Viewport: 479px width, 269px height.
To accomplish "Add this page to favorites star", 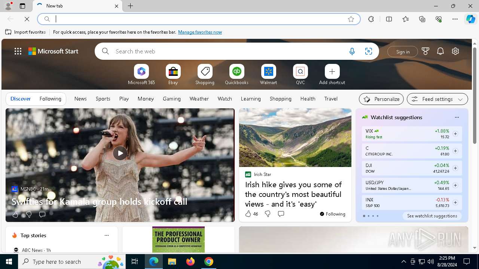I will coord(351,19).
